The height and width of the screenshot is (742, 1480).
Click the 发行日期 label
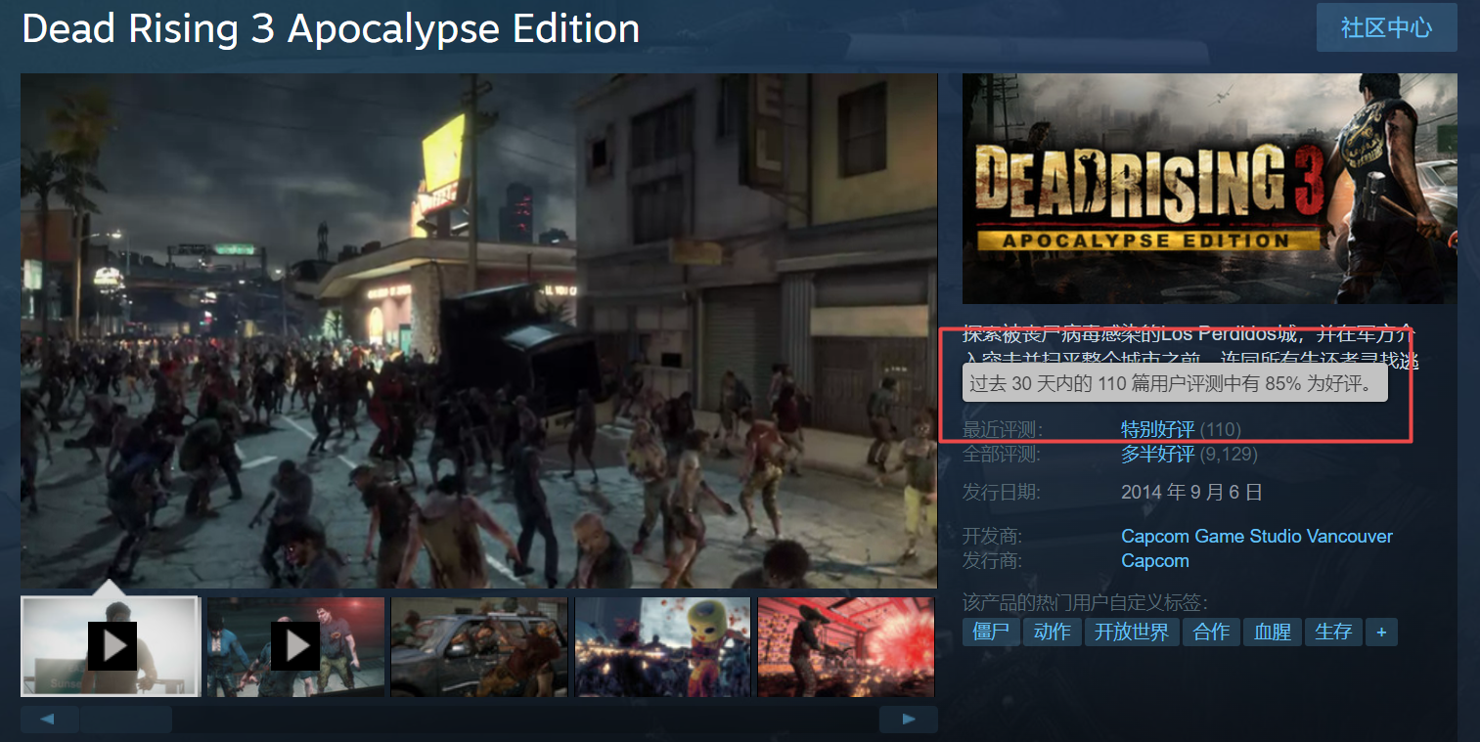(1002, 492)
